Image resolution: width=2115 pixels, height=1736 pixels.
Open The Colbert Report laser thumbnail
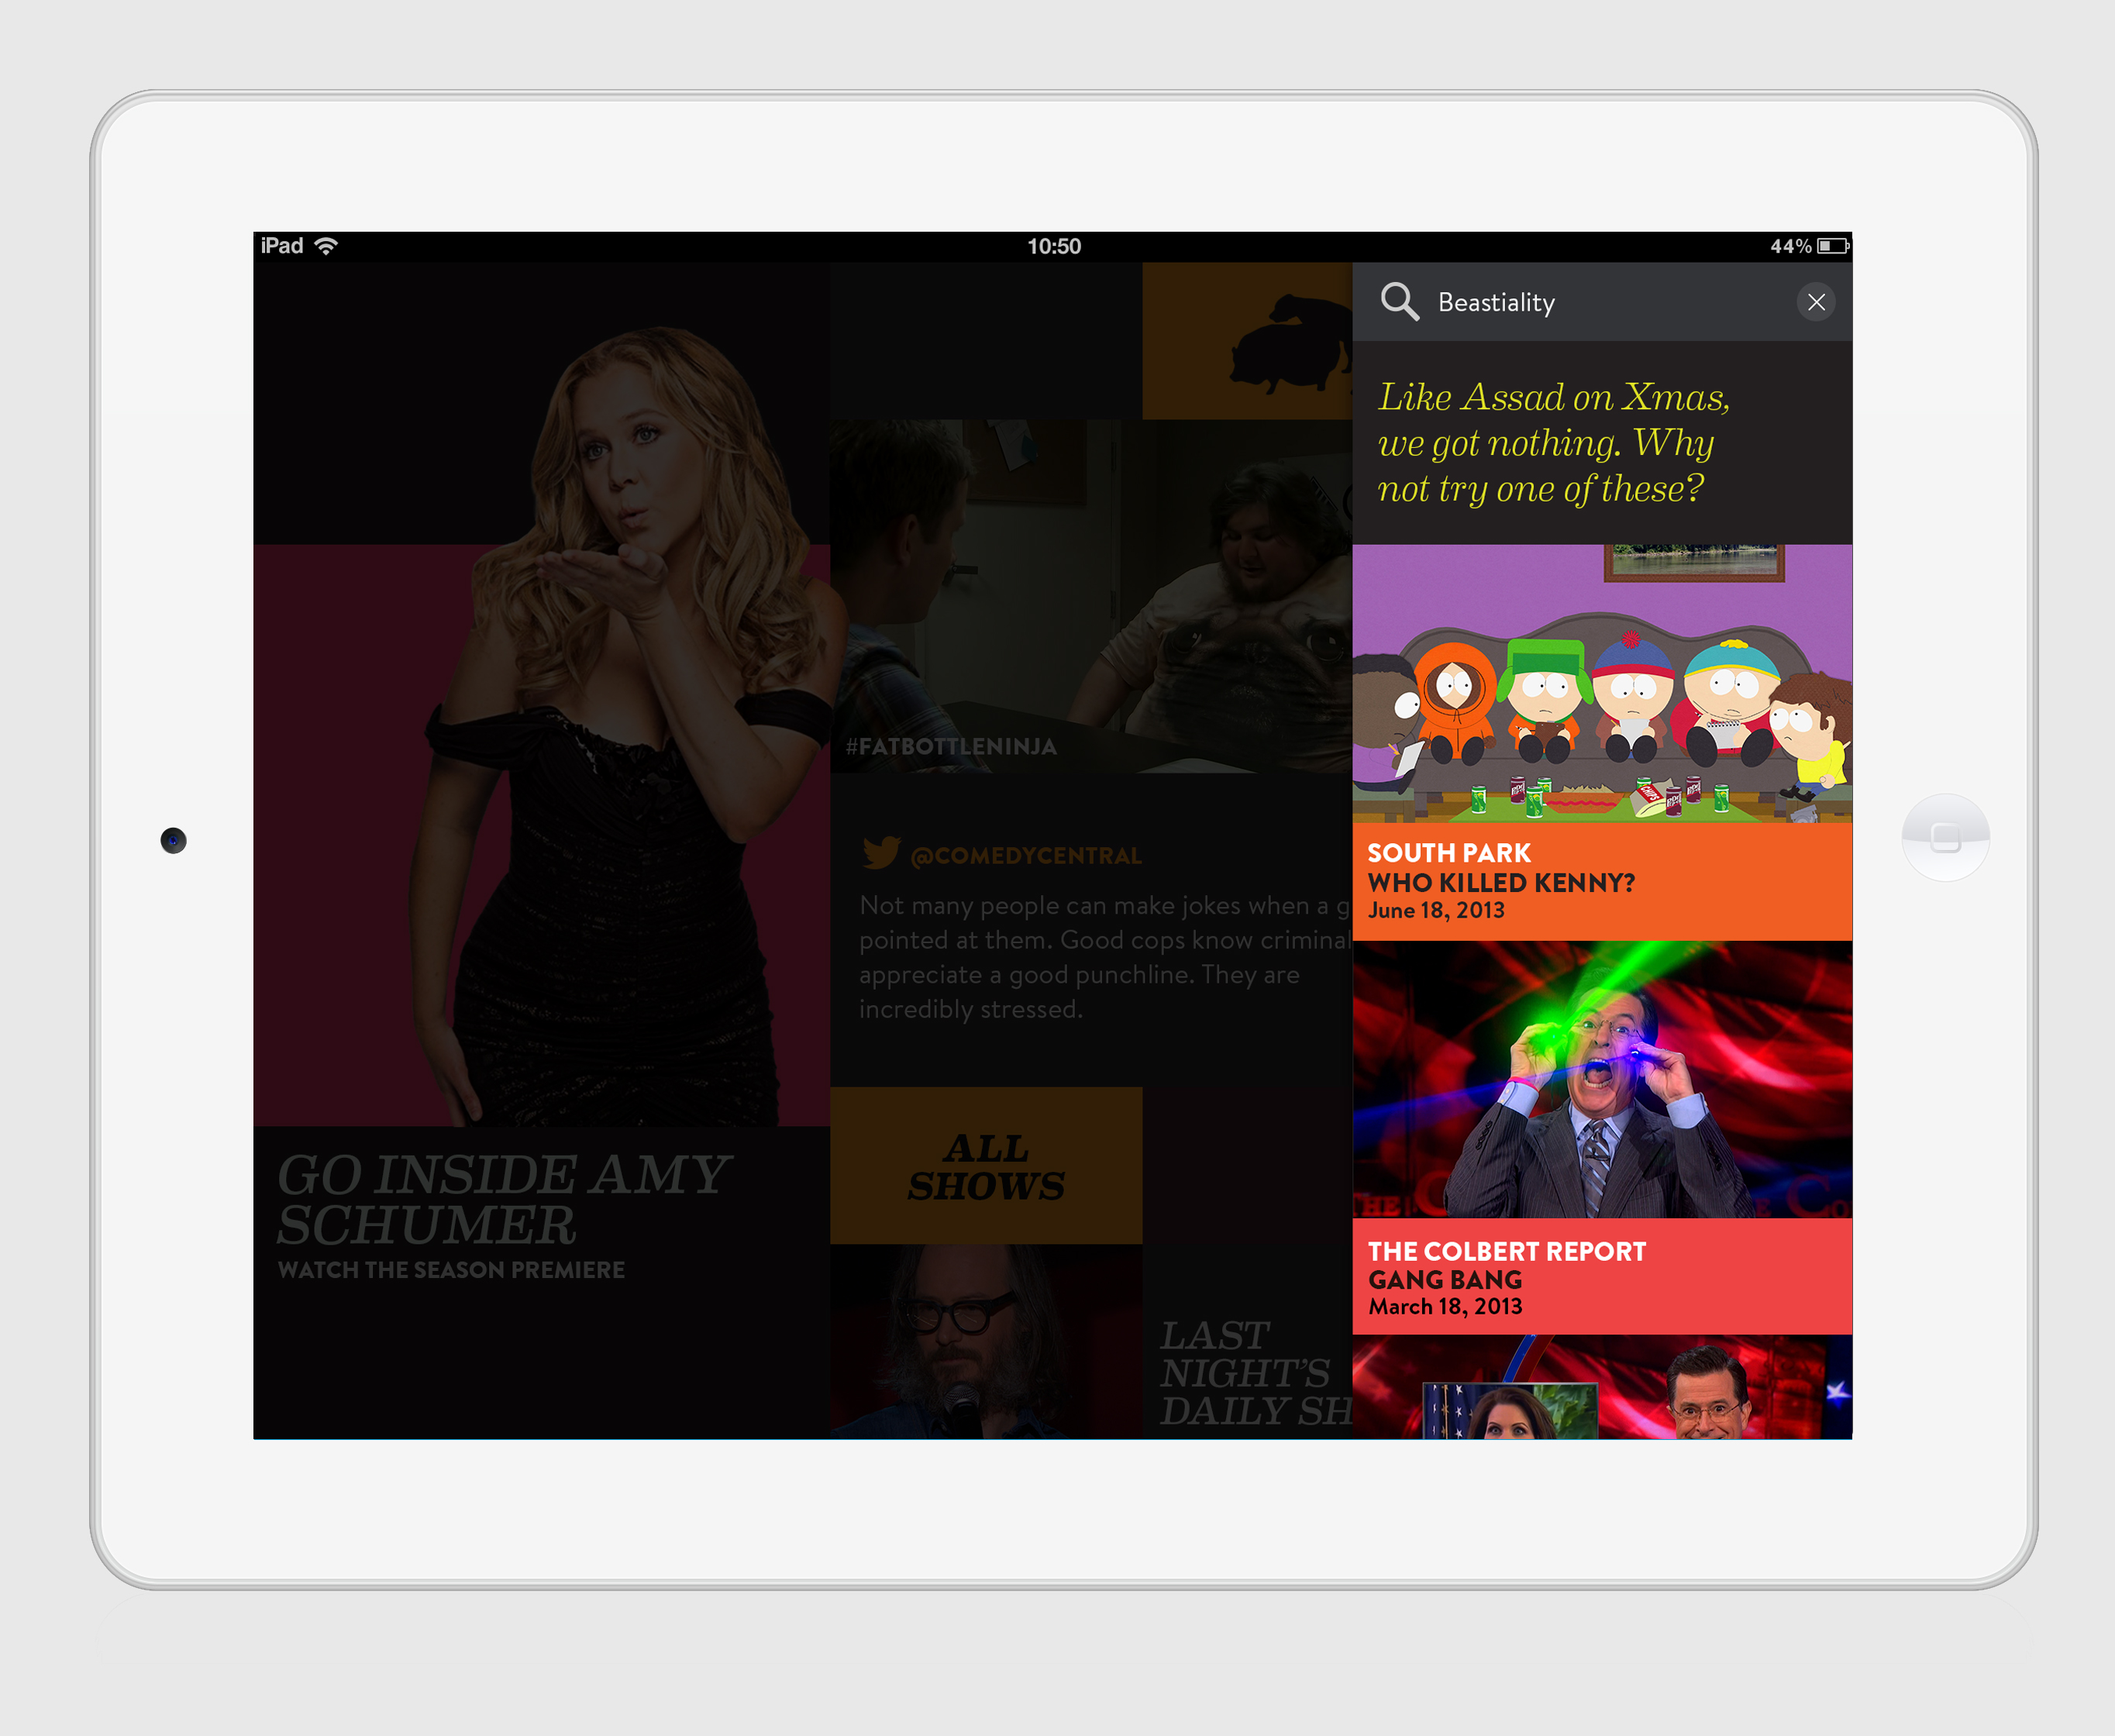[1602, 1079]
